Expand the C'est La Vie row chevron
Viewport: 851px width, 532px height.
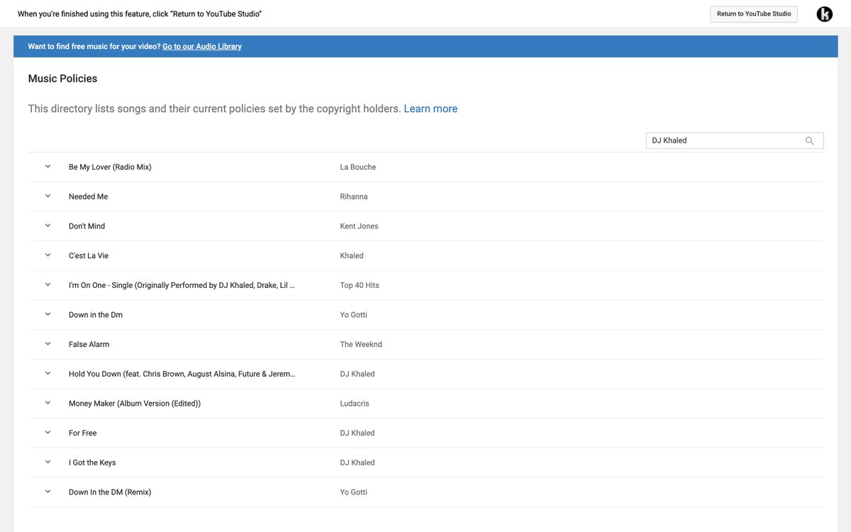click(x=48, y=255)
